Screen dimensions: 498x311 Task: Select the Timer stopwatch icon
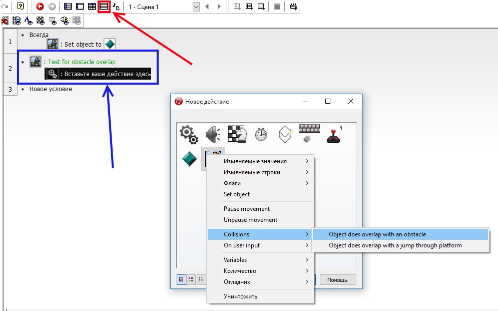[261, 134]
